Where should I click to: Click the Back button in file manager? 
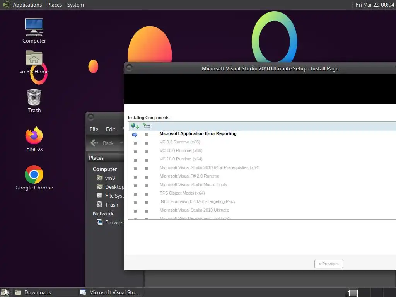click(102, 143)
